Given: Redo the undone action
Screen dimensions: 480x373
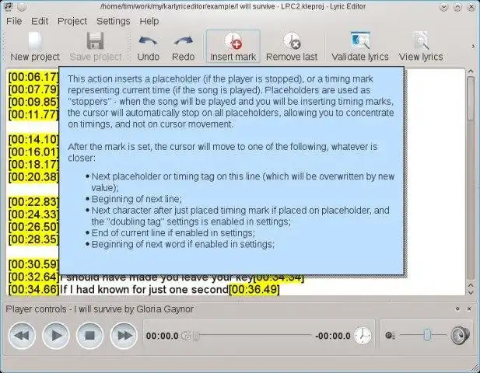Looking at the screenshot, I should [183, 47].
